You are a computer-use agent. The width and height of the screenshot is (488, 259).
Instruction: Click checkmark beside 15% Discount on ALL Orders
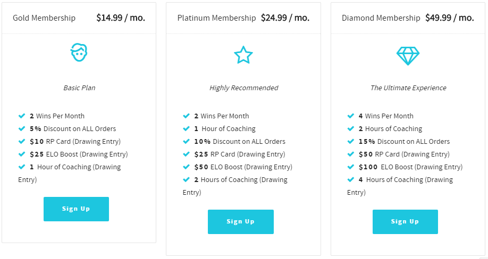[351, 141]
